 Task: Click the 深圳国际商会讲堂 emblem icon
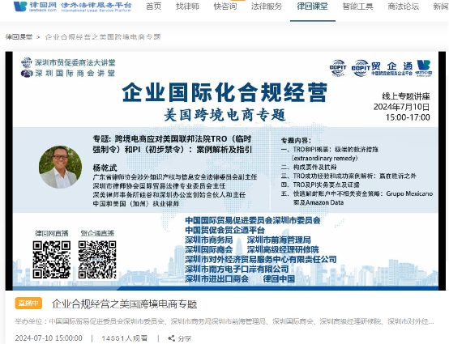[27, 74]
